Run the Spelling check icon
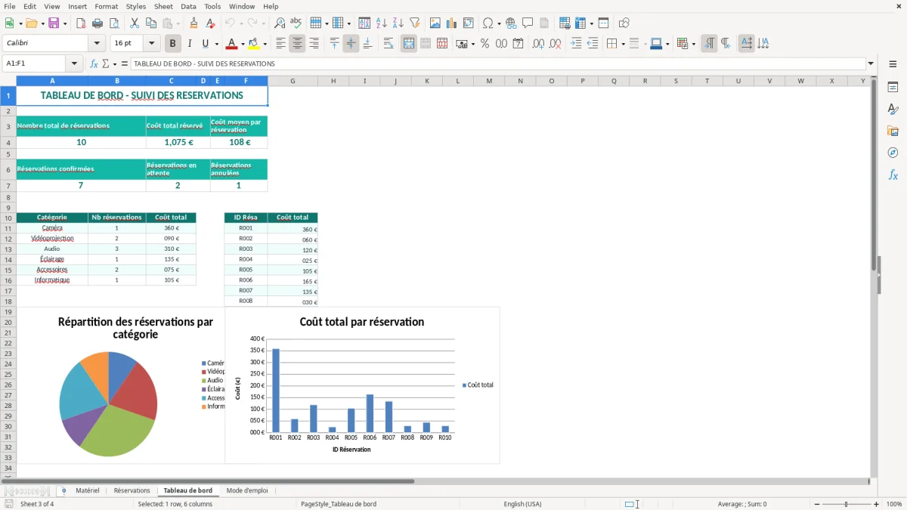Image resolution: width=907 pixels, height=510 pixels. pyautogui.click(x=296, y=23)
